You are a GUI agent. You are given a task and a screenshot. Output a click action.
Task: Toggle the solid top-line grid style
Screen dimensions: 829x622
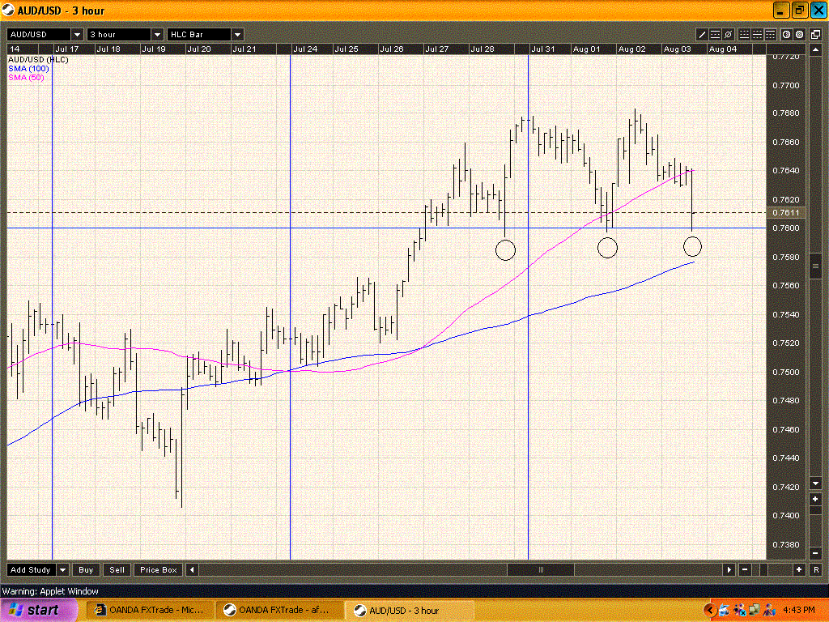(770, 34)
